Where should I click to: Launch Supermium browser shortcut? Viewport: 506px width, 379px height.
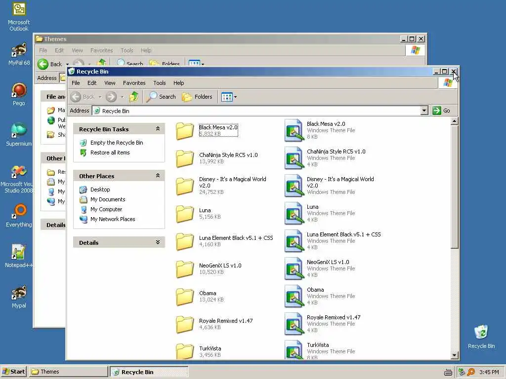tap(19, 134)
